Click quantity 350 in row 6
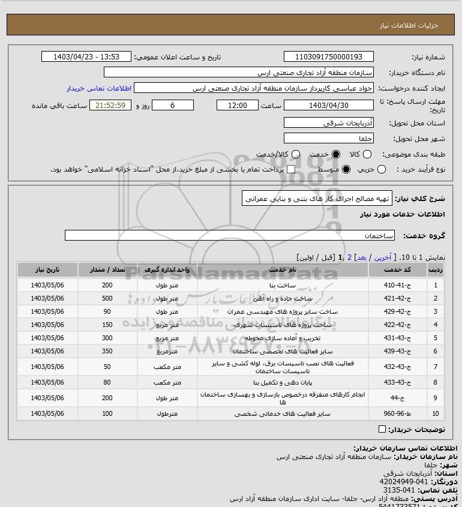The width and height of the screenshot is (462, 507). click(x=107, y=351)
